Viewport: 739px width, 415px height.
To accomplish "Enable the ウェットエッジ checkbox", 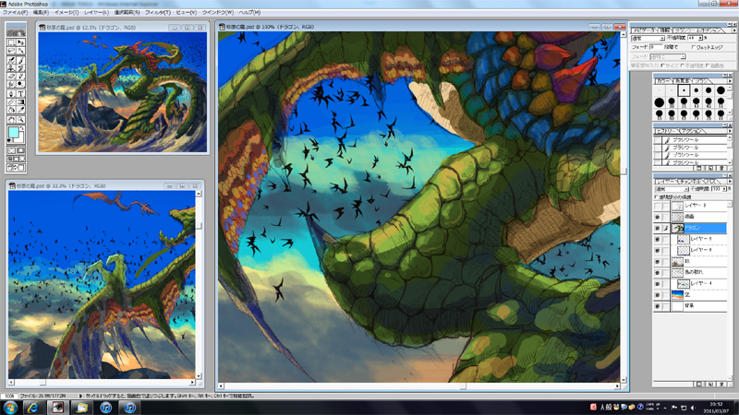I will [x=694, y=47].
